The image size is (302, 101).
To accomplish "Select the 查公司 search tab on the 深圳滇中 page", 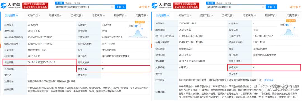I will (x=210, y=3).
